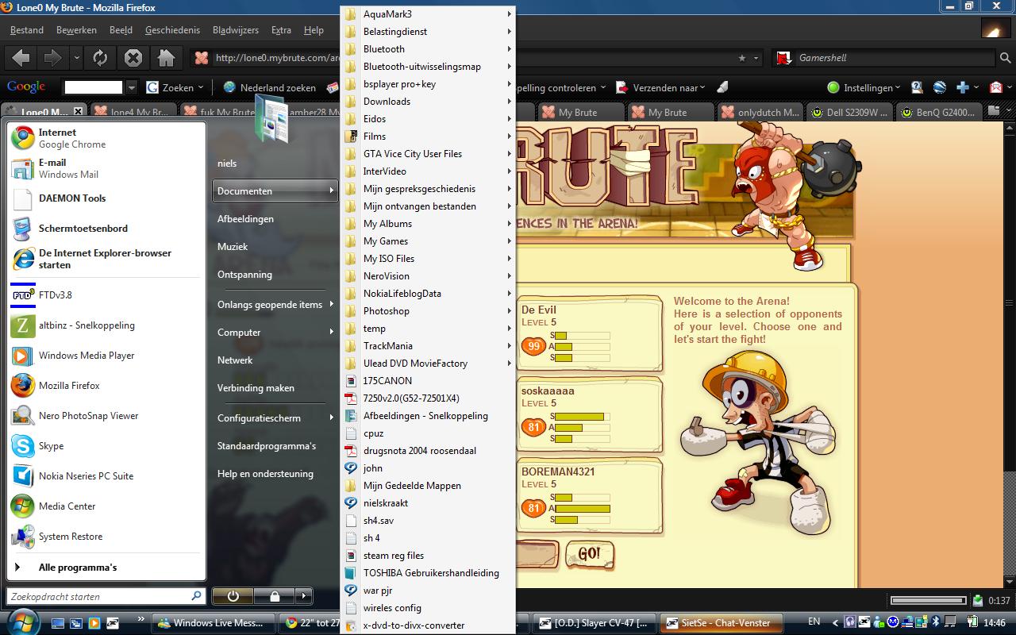Bookmark page with the star icon
The image size is (1016, 635).
[741, 58]
